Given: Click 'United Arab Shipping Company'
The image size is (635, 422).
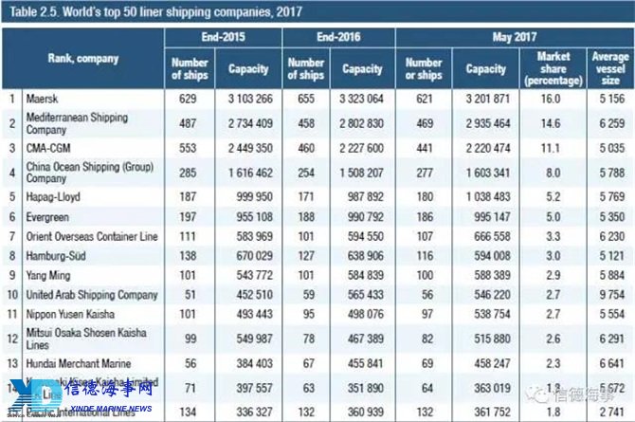Looking at the screenshot, I should pyautogui.click(x=92, y=295).
